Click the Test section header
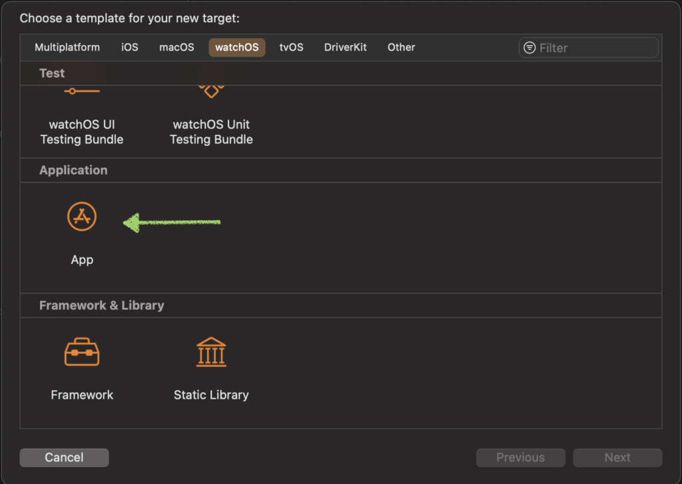This screenshot has height=484, width=682. pyautogui.click(x=52, y=73)
